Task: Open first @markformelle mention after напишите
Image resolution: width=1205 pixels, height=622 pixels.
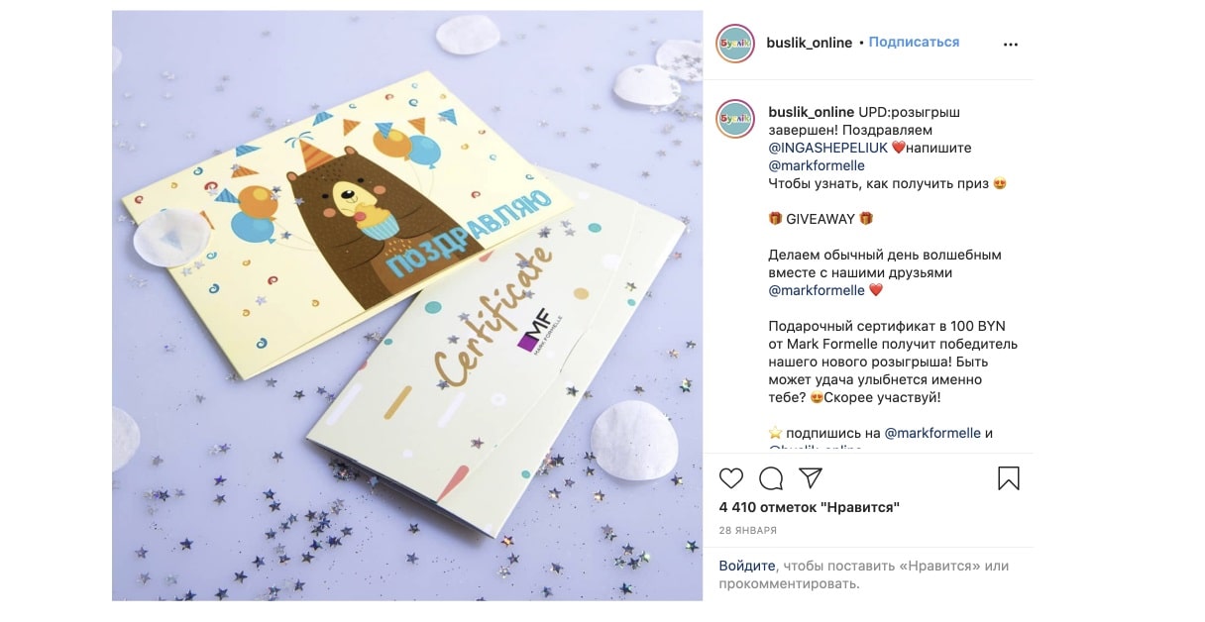Action: [x=817, y=165]
